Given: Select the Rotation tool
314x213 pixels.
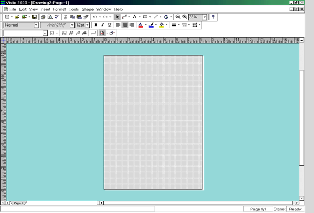Looking at the screenshot, I should (166, 17).
